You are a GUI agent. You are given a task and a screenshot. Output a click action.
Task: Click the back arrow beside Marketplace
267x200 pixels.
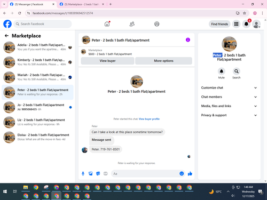pos(6,36)
